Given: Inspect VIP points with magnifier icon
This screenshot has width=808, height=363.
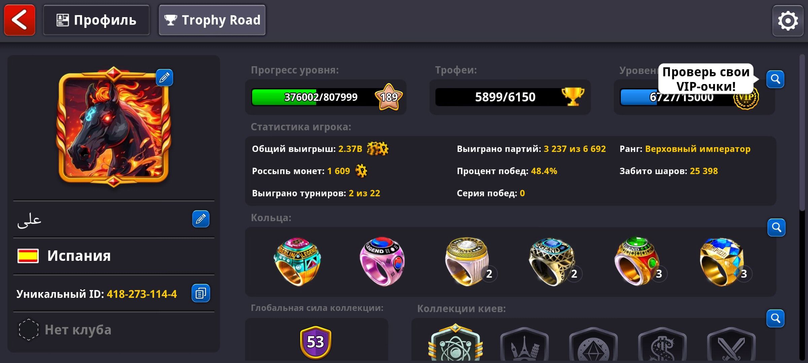Looking at the screenshot, I should pos(775,79).
